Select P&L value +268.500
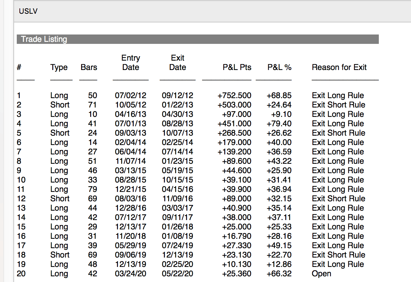 click(x=234, y=133)
